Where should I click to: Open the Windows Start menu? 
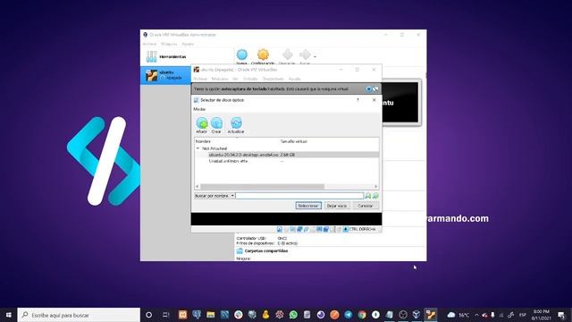click(x=8, y=315)
